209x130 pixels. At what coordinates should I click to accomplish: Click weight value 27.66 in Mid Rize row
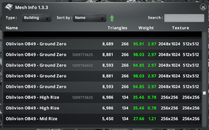click(138, 119)
